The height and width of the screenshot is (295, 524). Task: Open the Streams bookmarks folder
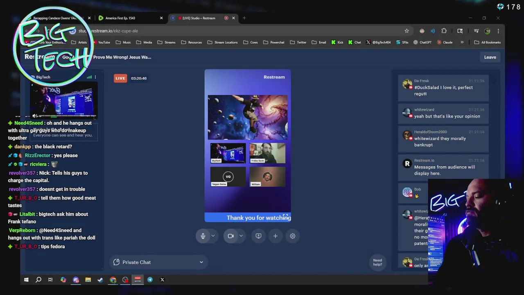[166, 42]
